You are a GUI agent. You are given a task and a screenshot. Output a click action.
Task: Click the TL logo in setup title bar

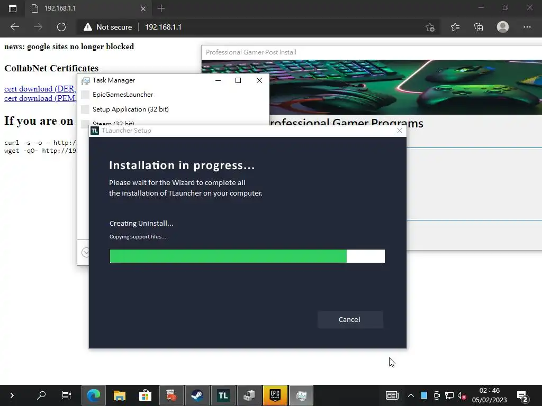tap(95, 131)
